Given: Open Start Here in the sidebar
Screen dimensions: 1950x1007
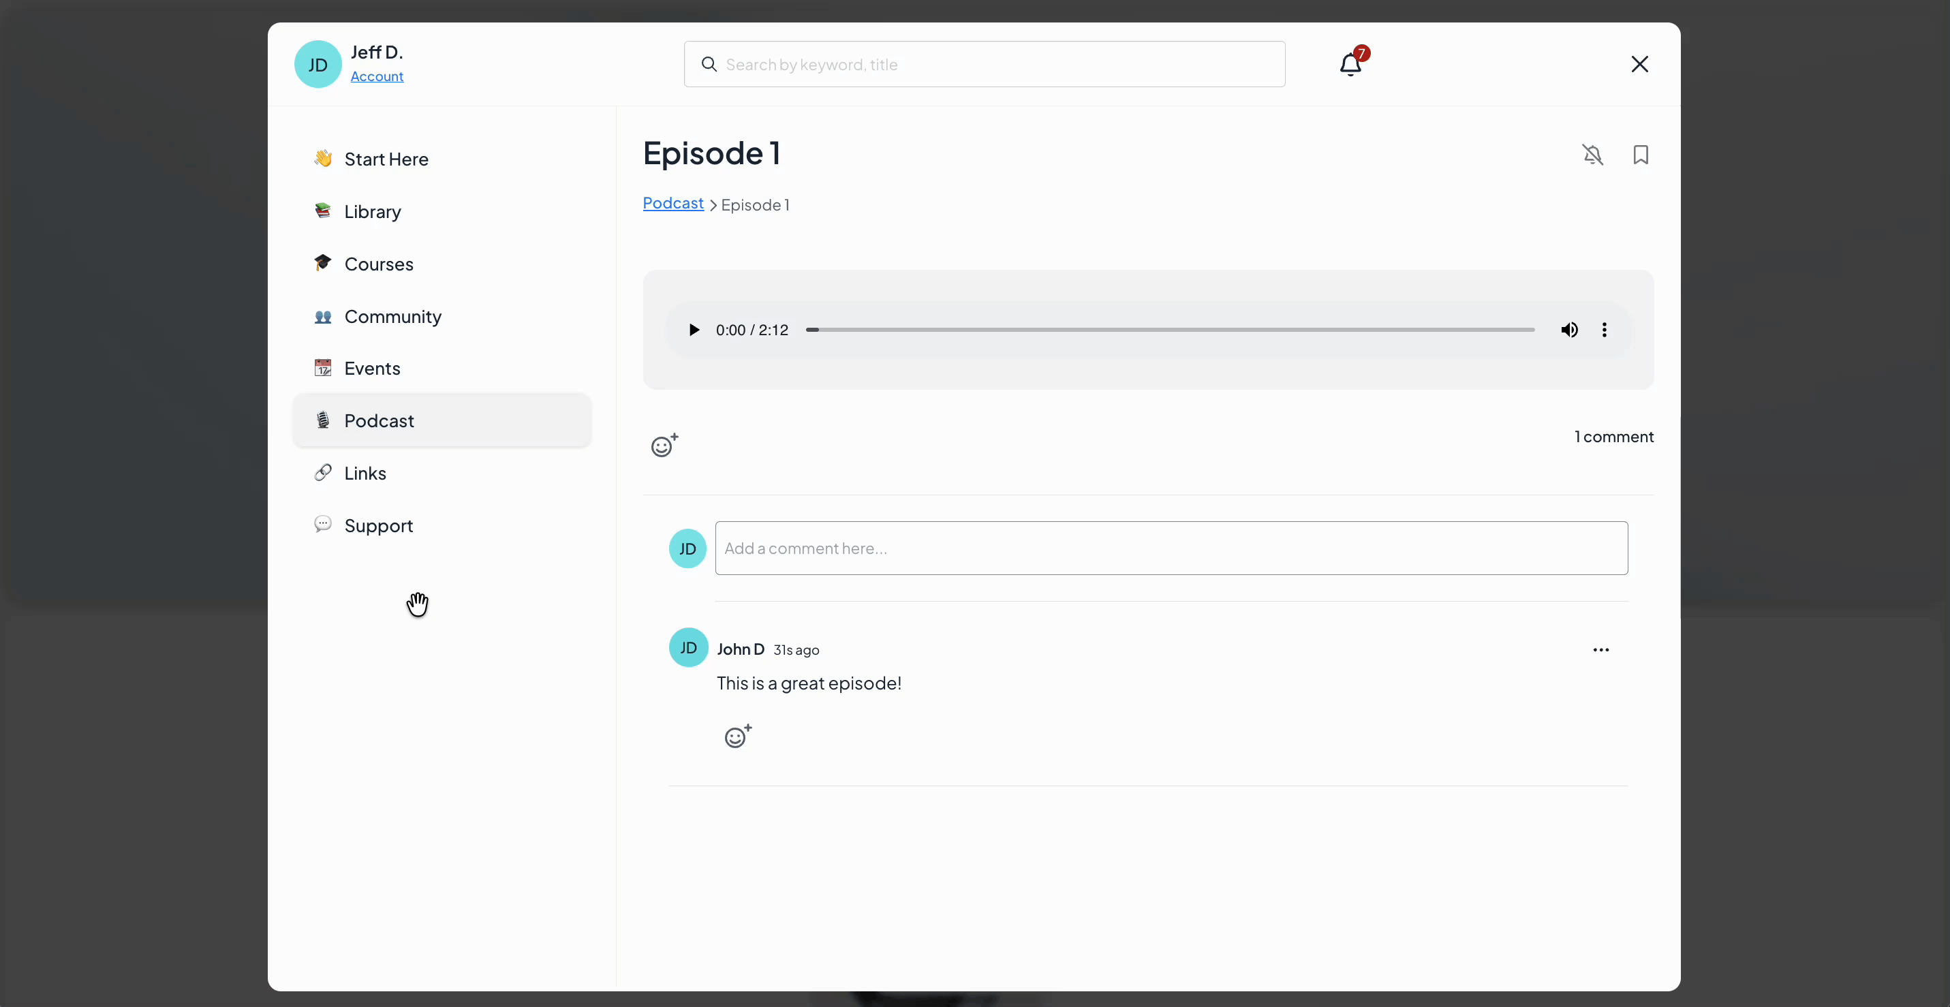Looking at the screenshot, I should 386,159.
